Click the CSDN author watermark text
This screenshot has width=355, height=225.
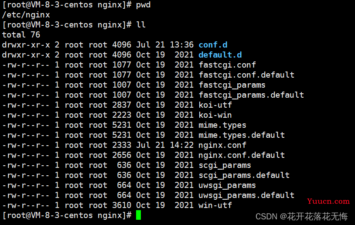[x=301, y=217]
